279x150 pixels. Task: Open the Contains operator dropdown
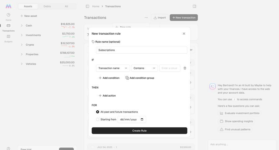[144, 68]
